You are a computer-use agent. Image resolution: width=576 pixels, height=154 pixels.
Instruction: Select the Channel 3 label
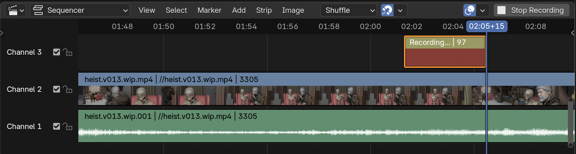(x=24, y=52)
